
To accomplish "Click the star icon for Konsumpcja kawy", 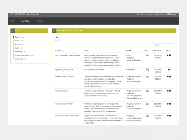I will [168, 91].
